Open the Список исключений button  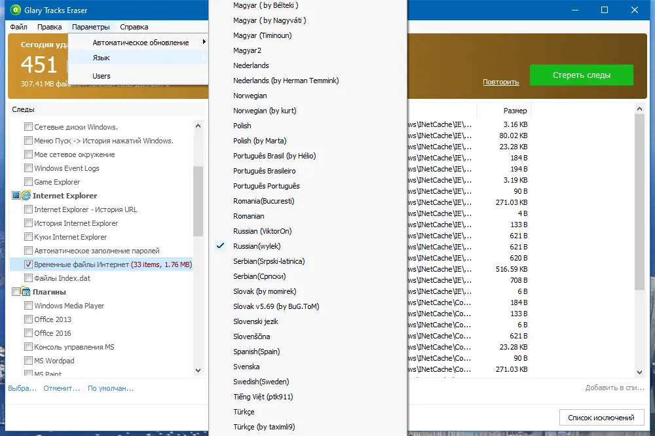(601, 417)
